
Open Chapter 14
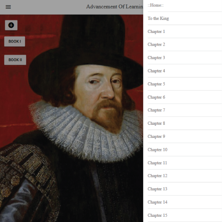pyautogui.click(x=185, y=202)
